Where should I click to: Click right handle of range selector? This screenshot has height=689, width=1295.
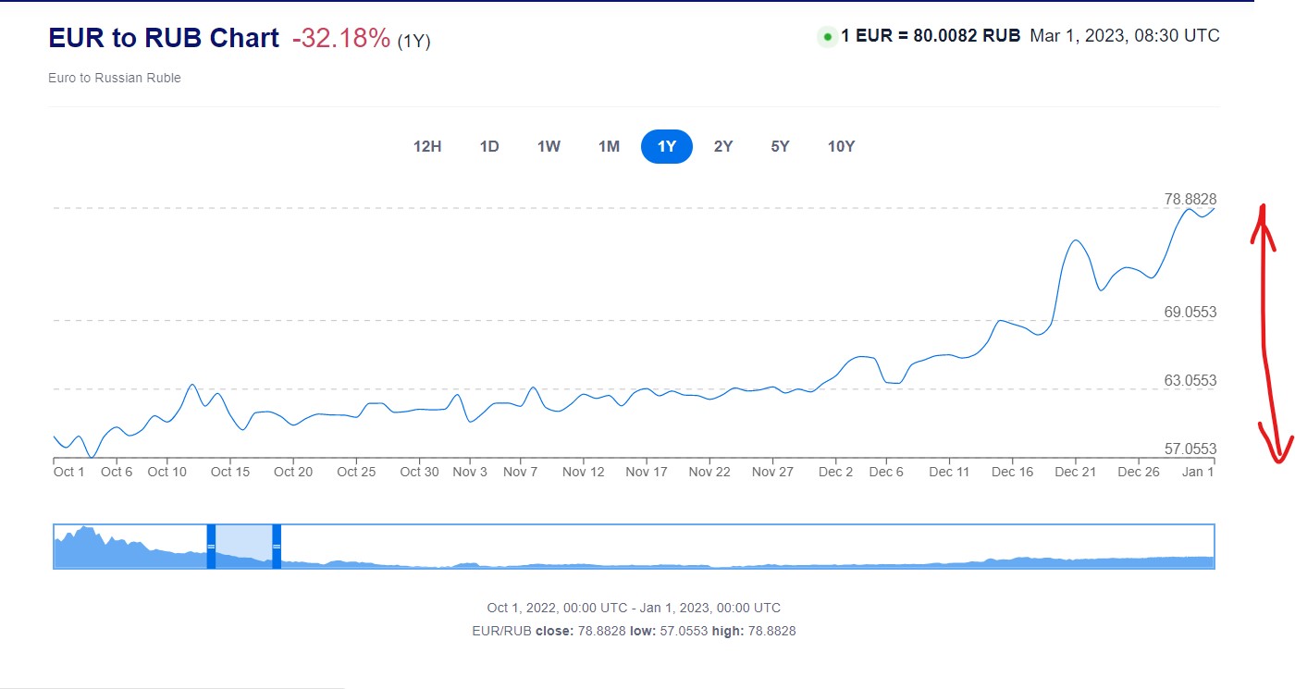[277, 547]
